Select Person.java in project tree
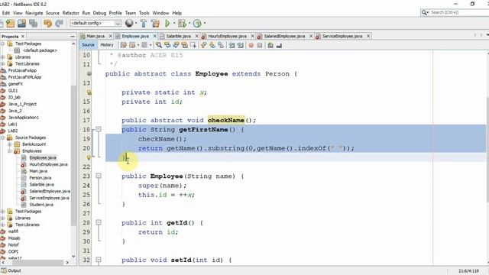This screenshot has width=489, height=275. 40,178
